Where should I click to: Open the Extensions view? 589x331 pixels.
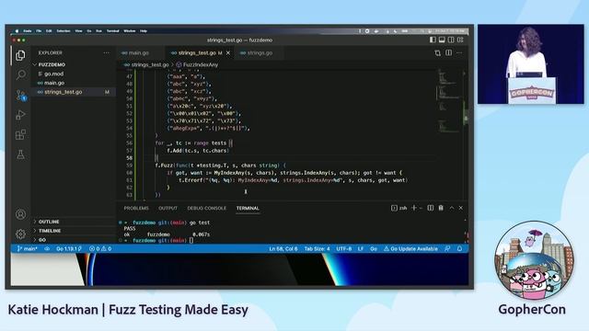point(20,134)
